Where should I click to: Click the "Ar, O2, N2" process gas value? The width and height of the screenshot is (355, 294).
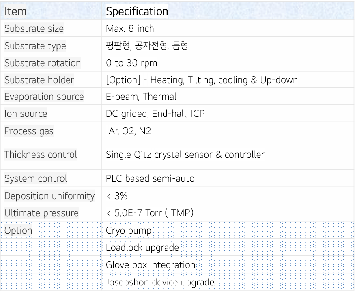point(128,131)
